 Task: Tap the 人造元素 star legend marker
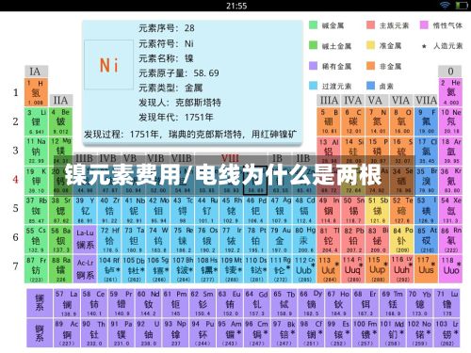pos(424,46)
